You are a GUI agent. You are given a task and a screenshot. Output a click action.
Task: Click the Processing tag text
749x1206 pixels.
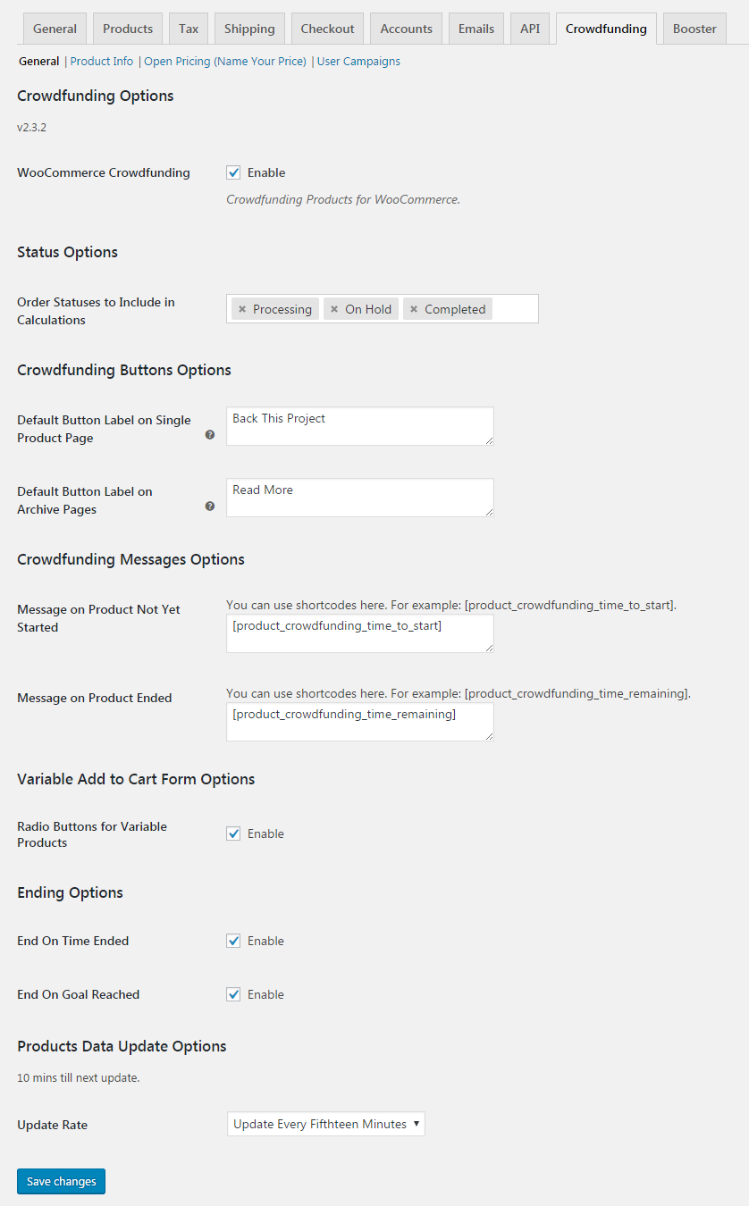click(x=282, y=309)
